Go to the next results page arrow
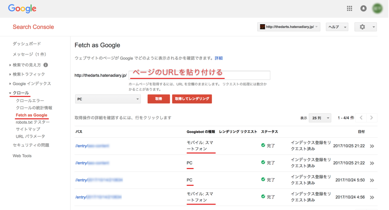This screenshot has height=210, width=389. pos(372,118)
